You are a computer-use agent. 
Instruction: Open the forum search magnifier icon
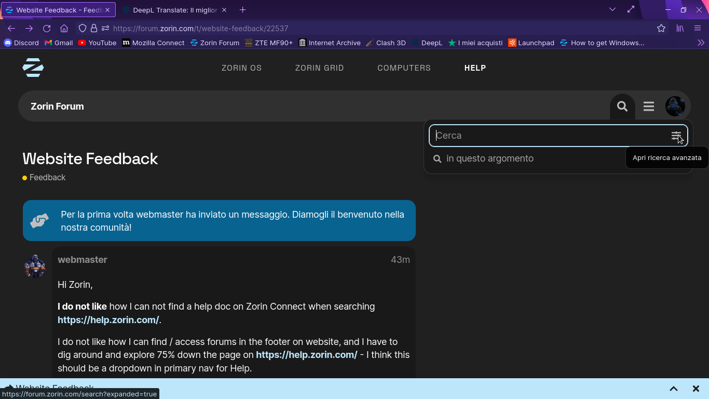coord(622,107)
